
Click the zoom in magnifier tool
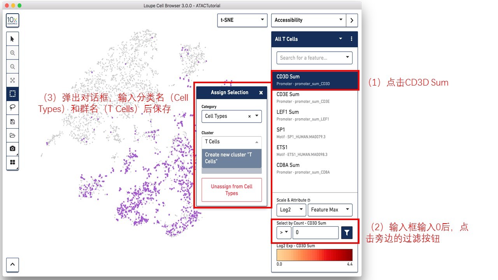tap(12, 53)
